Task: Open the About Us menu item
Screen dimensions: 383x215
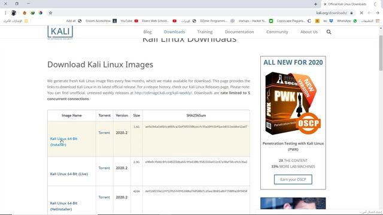Action: [x=309, y=32]
